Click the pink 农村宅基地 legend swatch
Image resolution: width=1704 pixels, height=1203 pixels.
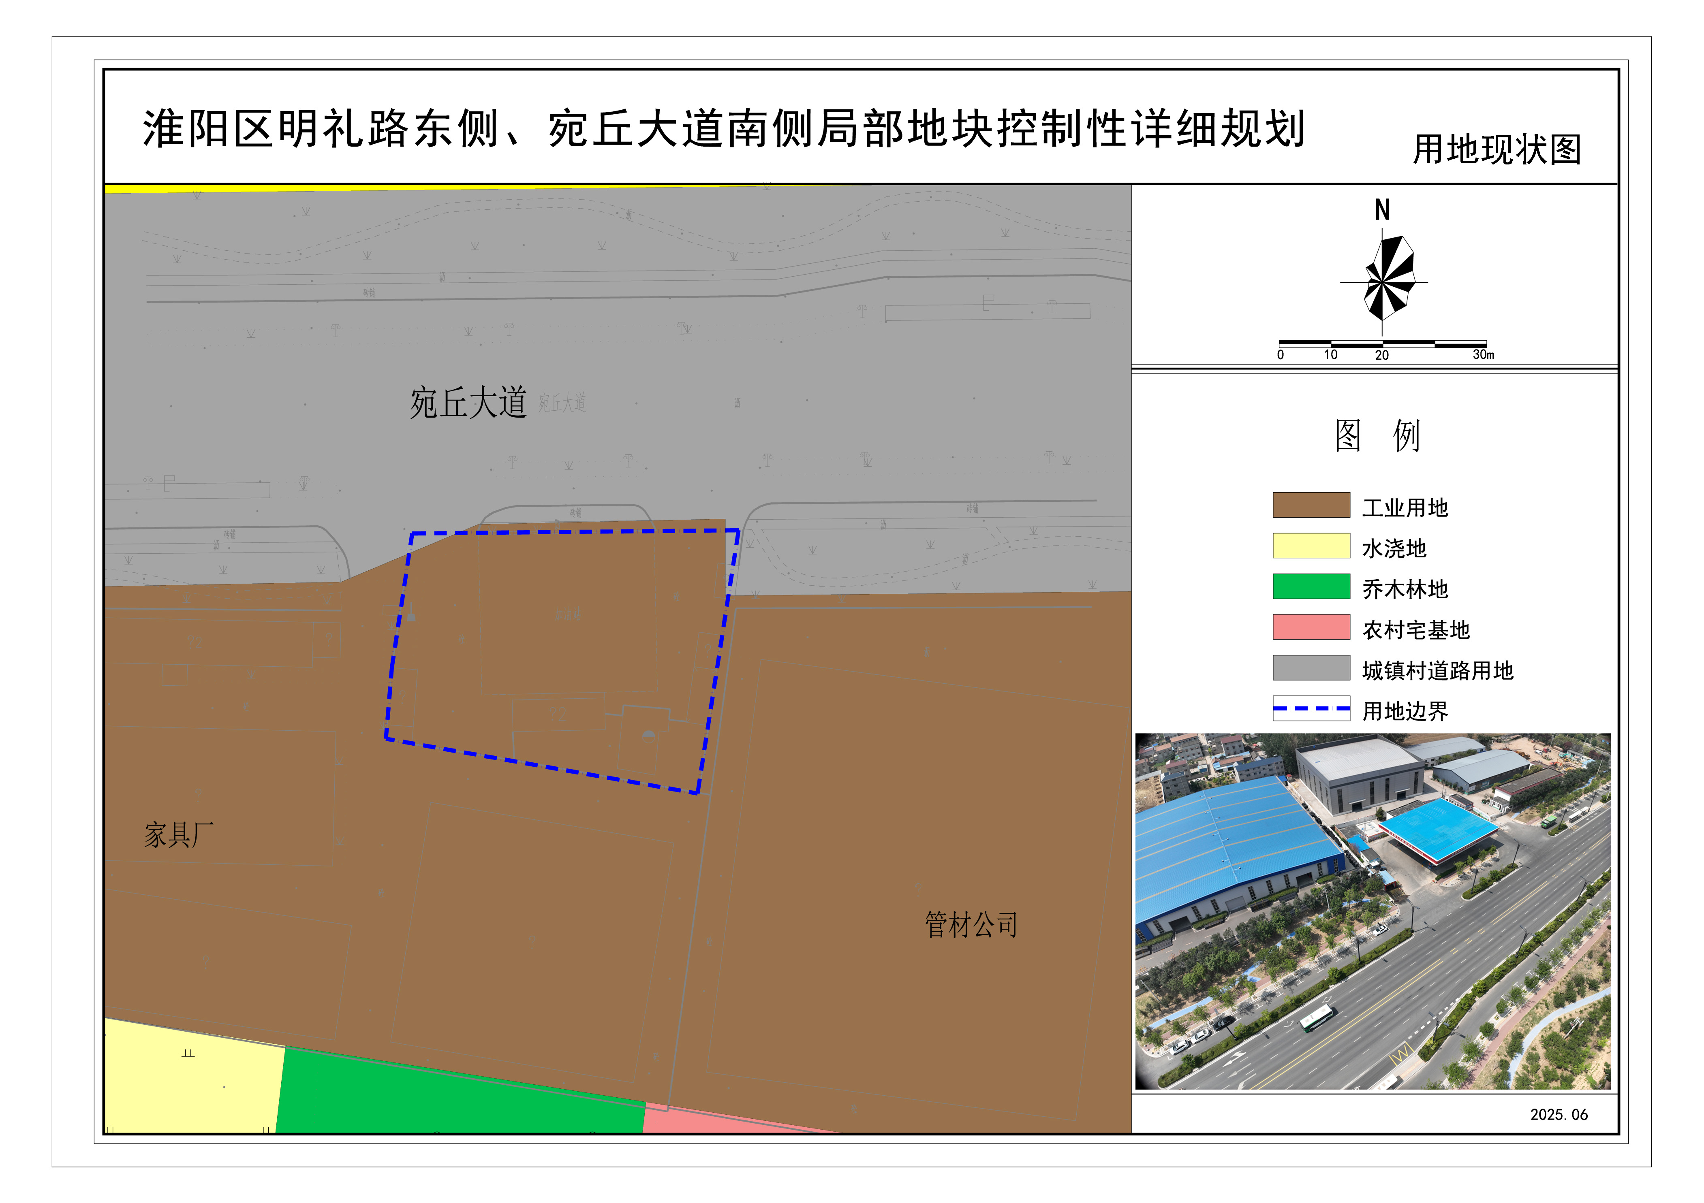pyautogui.click(x=1311, y=627)
